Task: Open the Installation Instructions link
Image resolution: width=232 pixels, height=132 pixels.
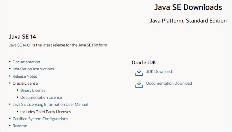Action: pos(33,69)
